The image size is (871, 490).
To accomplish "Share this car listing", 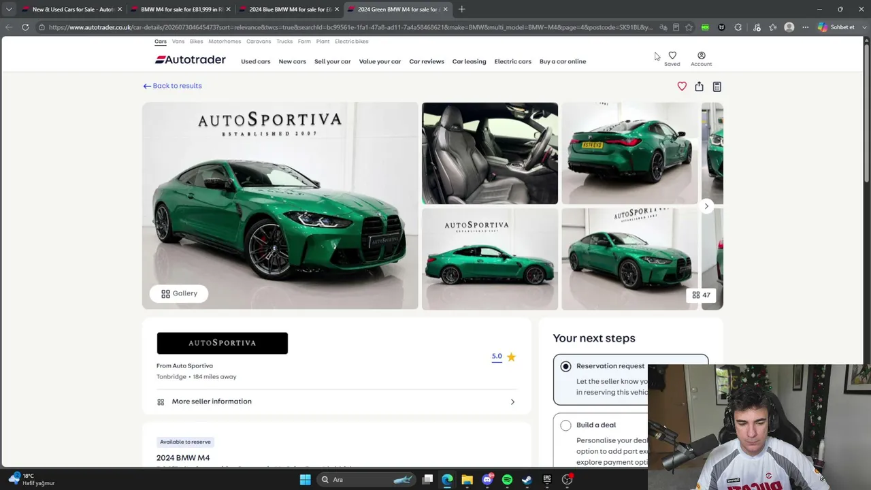I will [699, 86].
